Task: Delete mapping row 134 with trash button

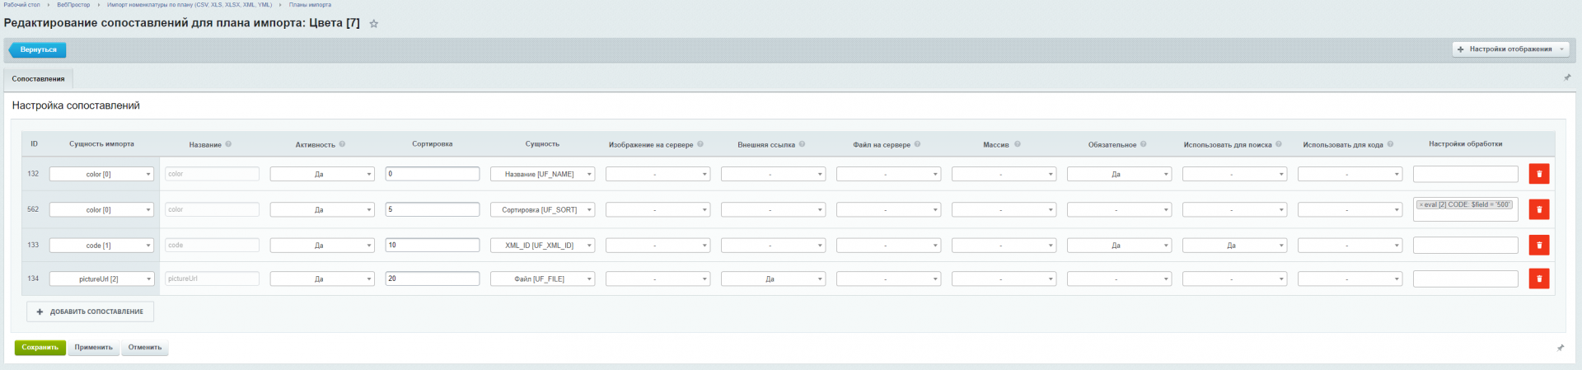Action: pos(1538,279)
